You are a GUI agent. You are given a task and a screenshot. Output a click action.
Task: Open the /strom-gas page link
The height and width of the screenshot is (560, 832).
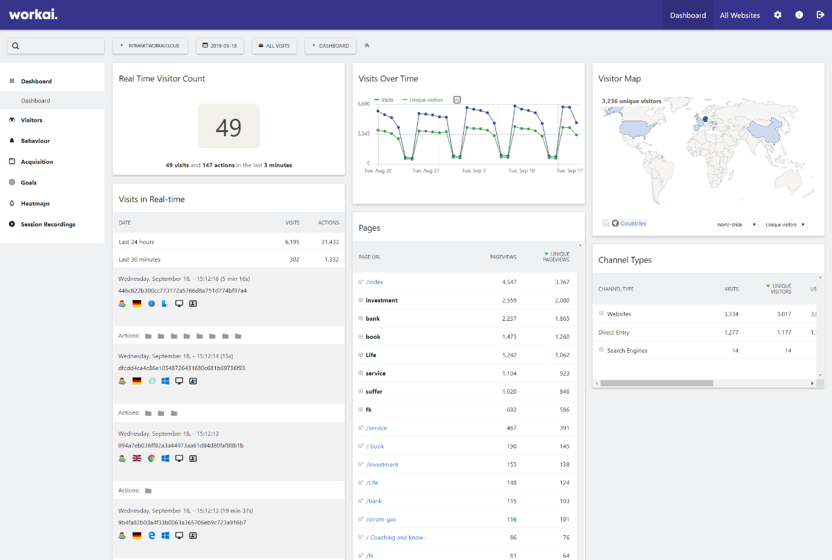[x=381, y=520]
